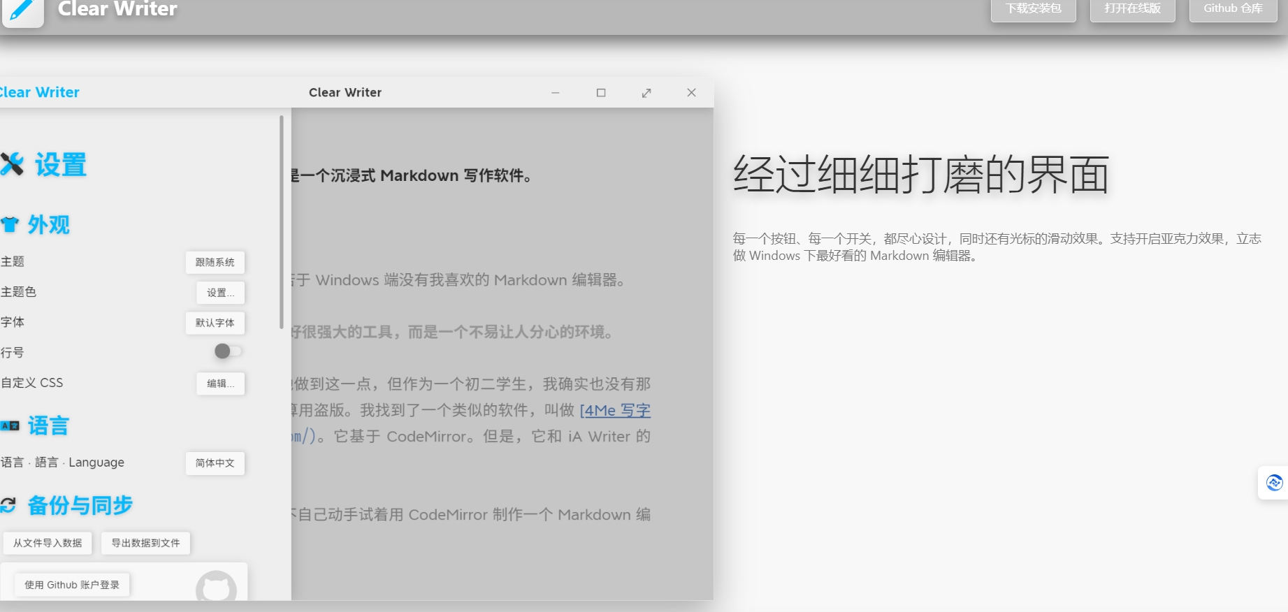The image size is (1288, 612).
Task: Maximize the Clear Writer window
Action: pos(601,93)
